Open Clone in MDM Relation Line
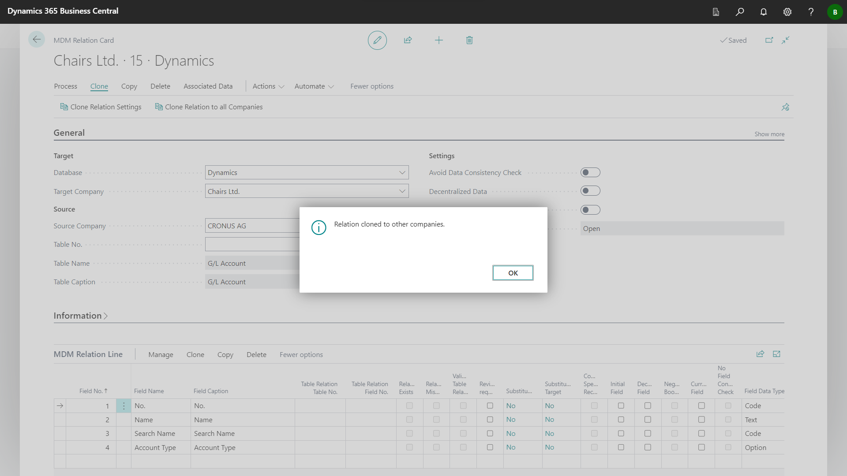 195,354
